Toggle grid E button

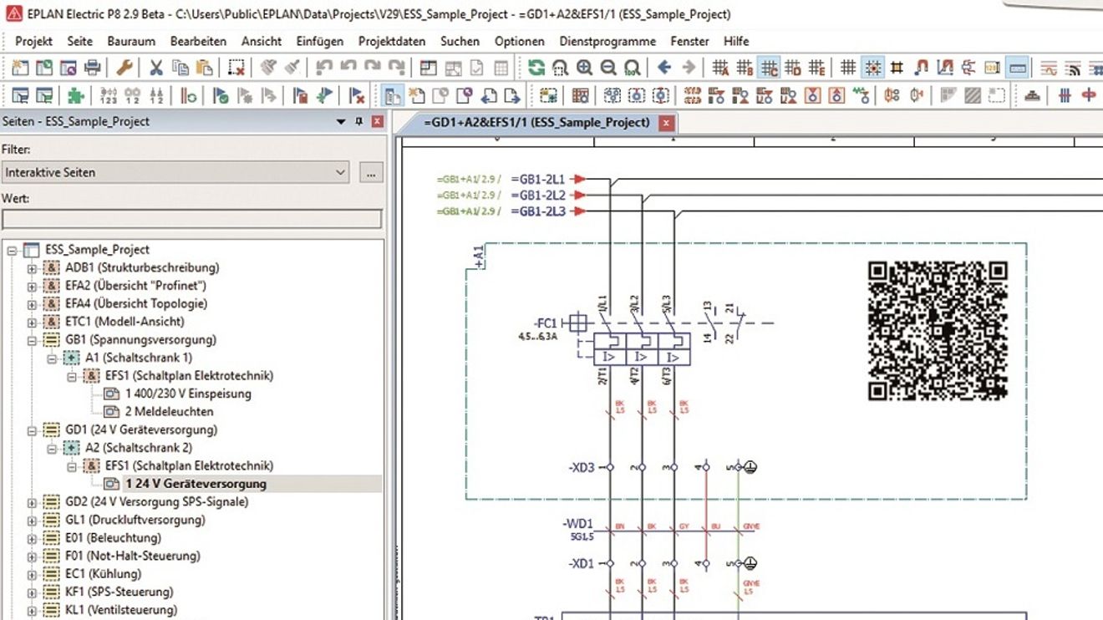(x=817, y=68)
